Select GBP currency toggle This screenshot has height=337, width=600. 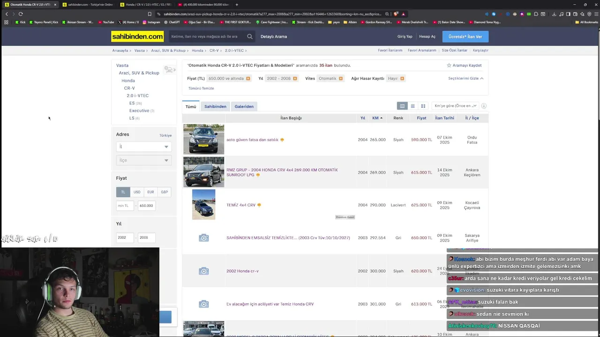click(164, 192)
